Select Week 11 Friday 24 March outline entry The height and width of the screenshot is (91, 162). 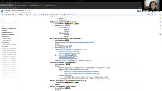click(9, 49)
